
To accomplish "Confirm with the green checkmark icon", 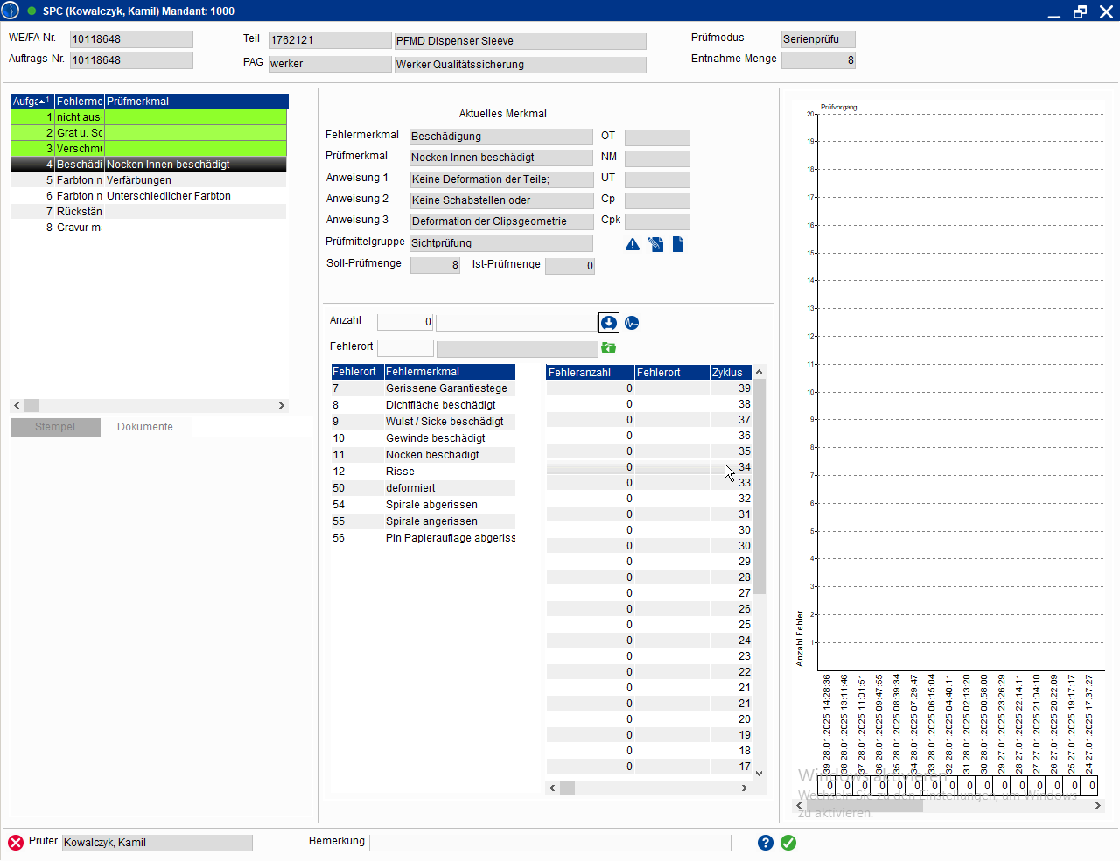I will pos(788,843).
